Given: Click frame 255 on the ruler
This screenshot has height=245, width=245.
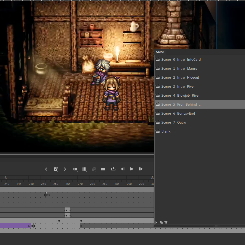Looking at the screenshot, I should pyautogui.click(x=44, y=184).
